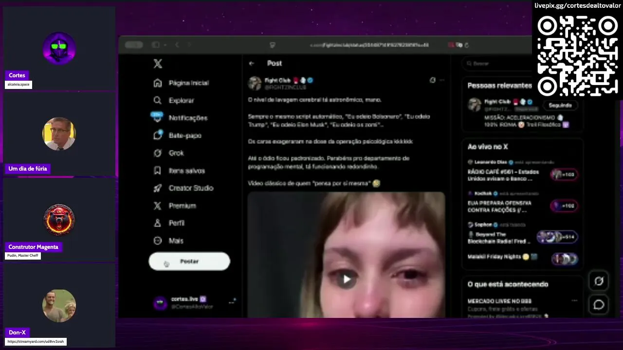623x350 pixels.
Task: Select the Don-X participant avatar
Action: click(59, 305)
